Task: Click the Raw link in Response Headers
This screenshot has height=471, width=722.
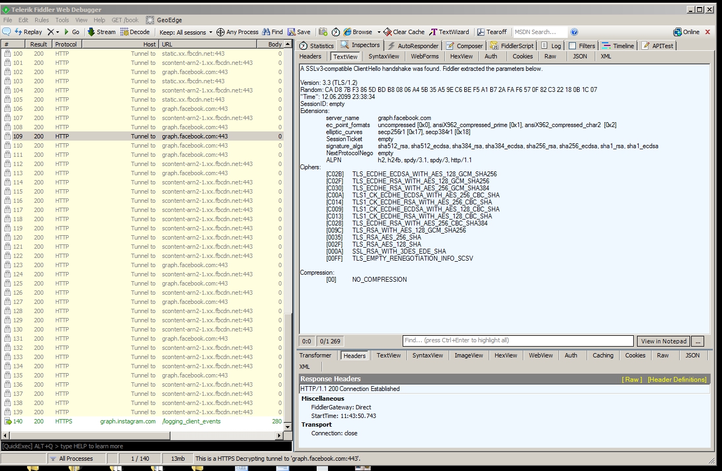Action: [x=632, y=380]
